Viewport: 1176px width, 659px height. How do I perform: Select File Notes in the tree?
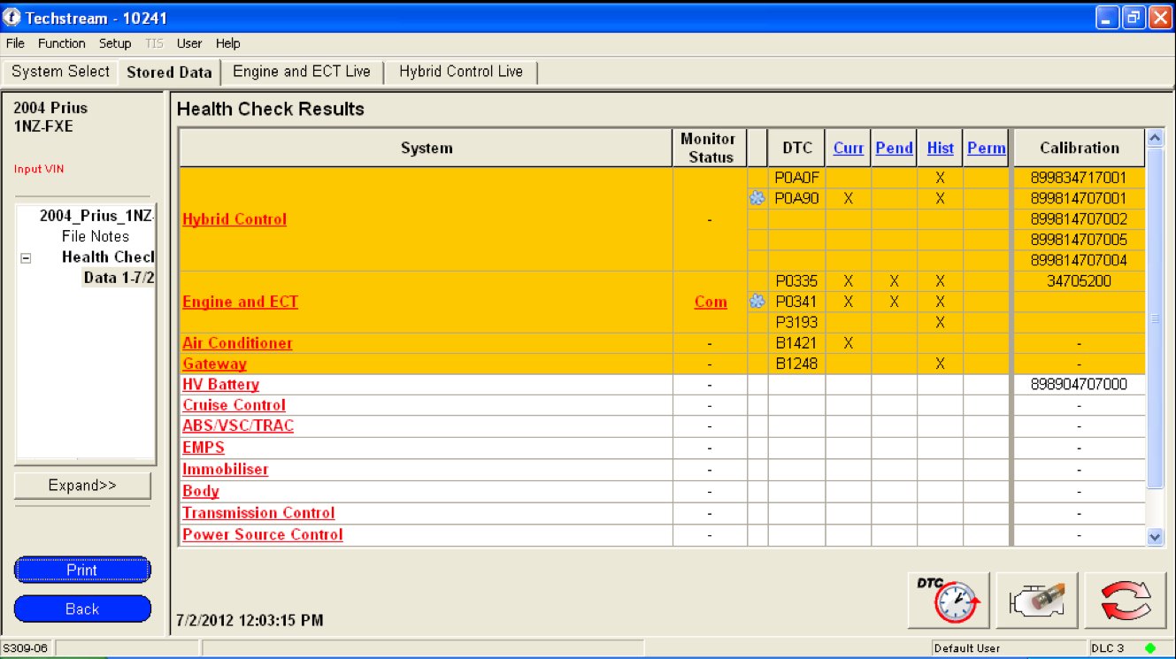tap(96, 236)
